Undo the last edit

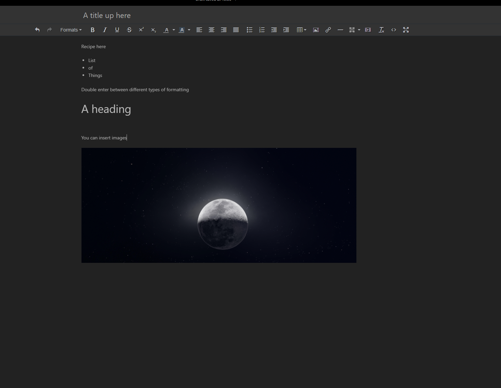37,30
